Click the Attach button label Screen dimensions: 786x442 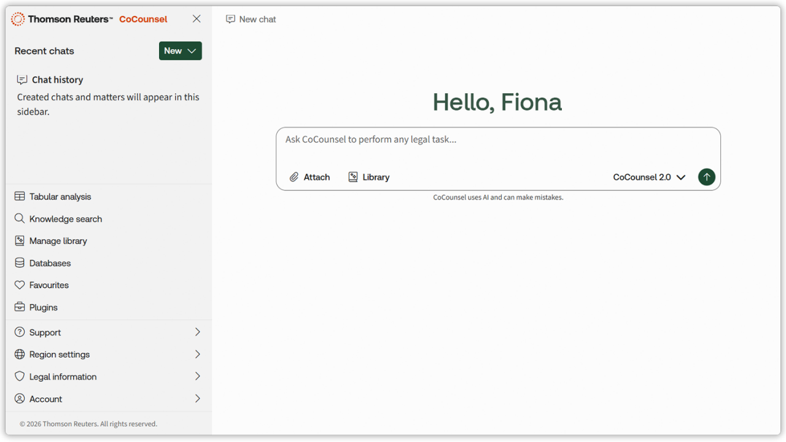[x=317, y=177]
